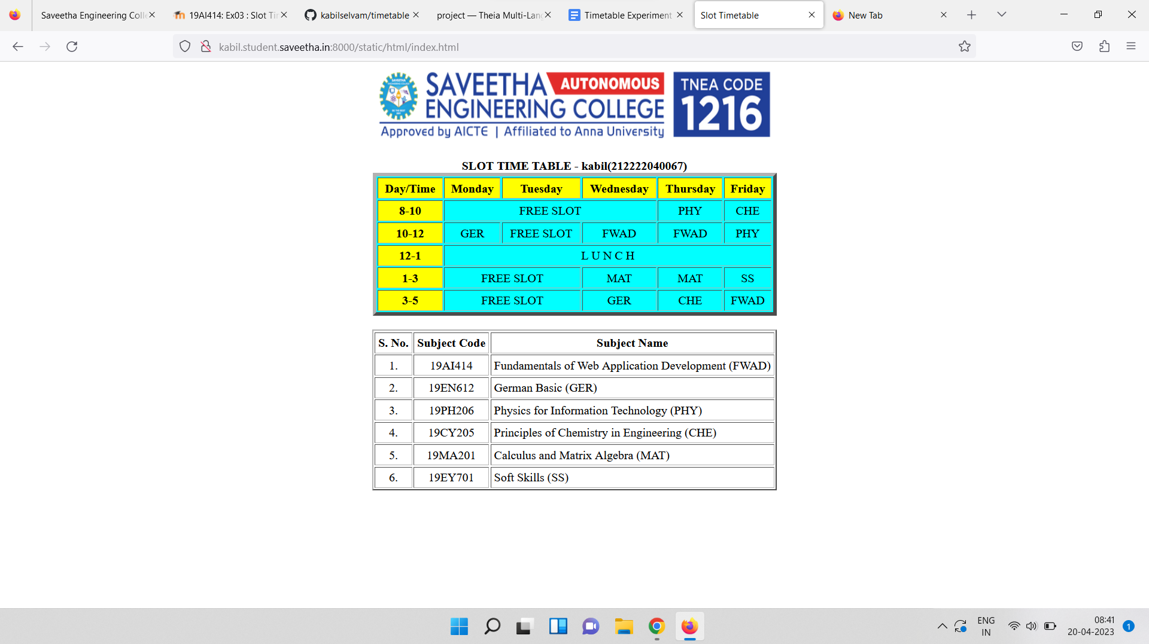The image size is (1149, 644).
Task: Open Firefox application menu
Action: tap(1131, 47)
